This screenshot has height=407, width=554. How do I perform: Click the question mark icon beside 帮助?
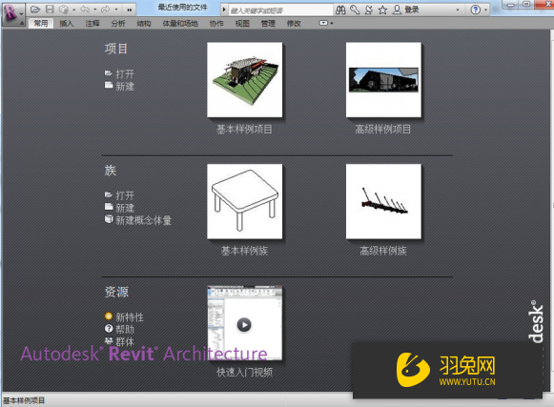click(109, 329)
